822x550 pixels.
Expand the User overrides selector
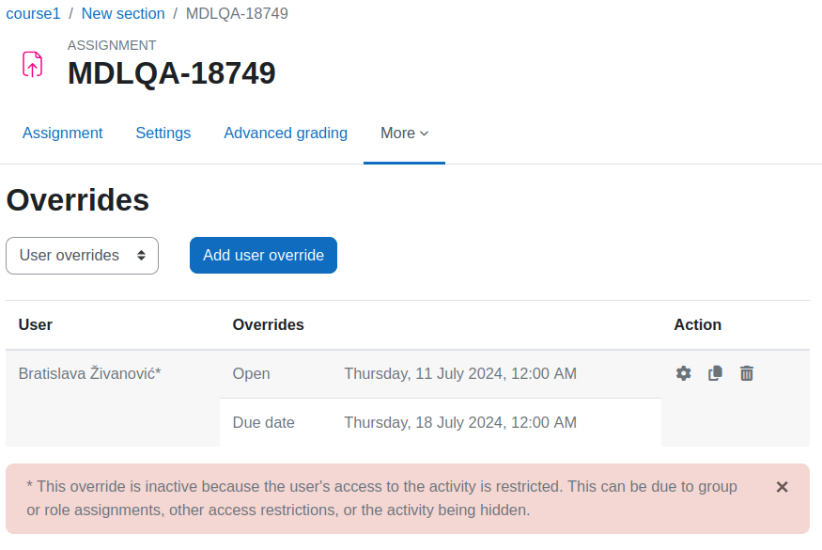point(83,256)
